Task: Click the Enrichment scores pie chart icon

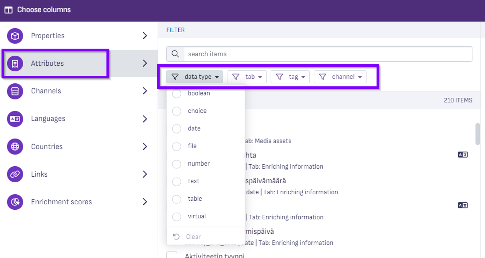Action: point(15,202)
